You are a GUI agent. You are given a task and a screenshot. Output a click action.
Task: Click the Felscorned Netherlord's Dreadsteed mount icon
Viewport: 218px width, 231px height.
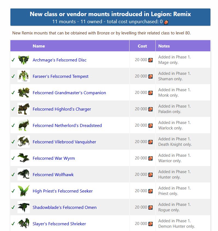[x=23, y=125]
